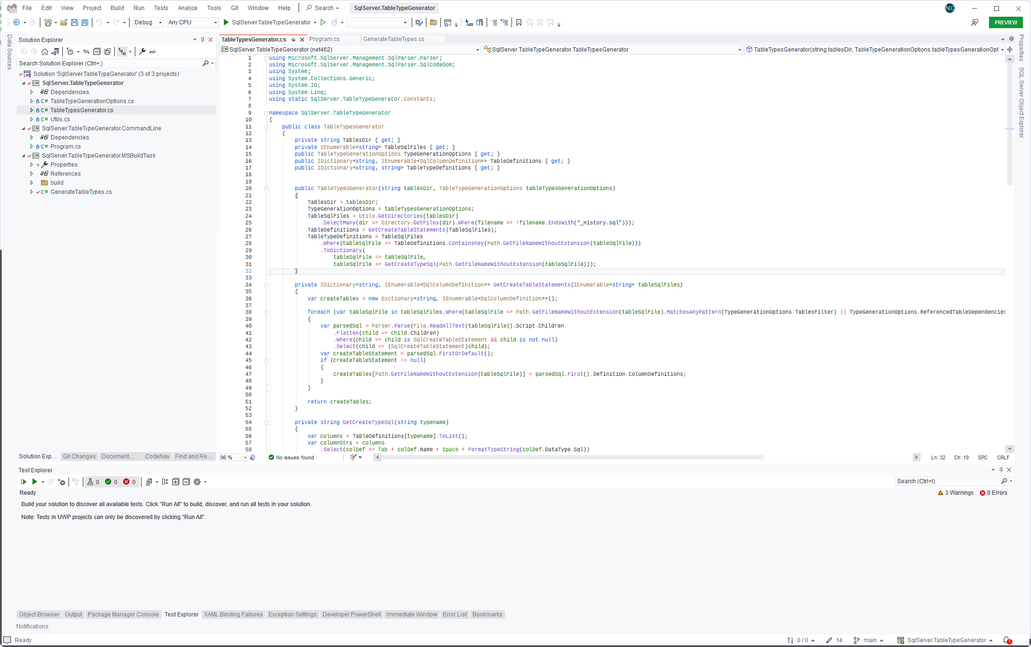This screenshot has width=1031, height=647.
Task: Open Test Explorer settings gear
Action: (197, 482)
